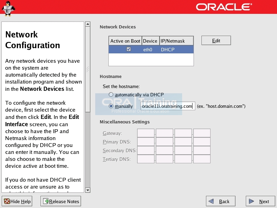This screenshot has width=277, height=208.
Task: Open the Release Notes text label
Action: pos(64,201)
